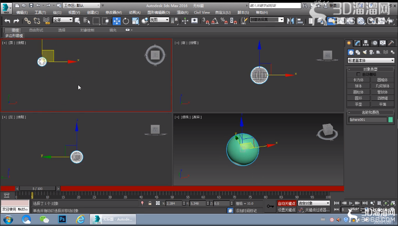Open the 渲染(R) menu
Screen dimensions: 398x226
click(x=183, y=12)
